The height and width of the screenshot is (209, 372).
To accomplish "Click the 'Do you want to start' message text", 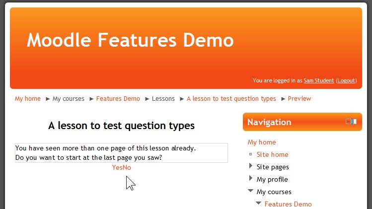I will (88, 157).
